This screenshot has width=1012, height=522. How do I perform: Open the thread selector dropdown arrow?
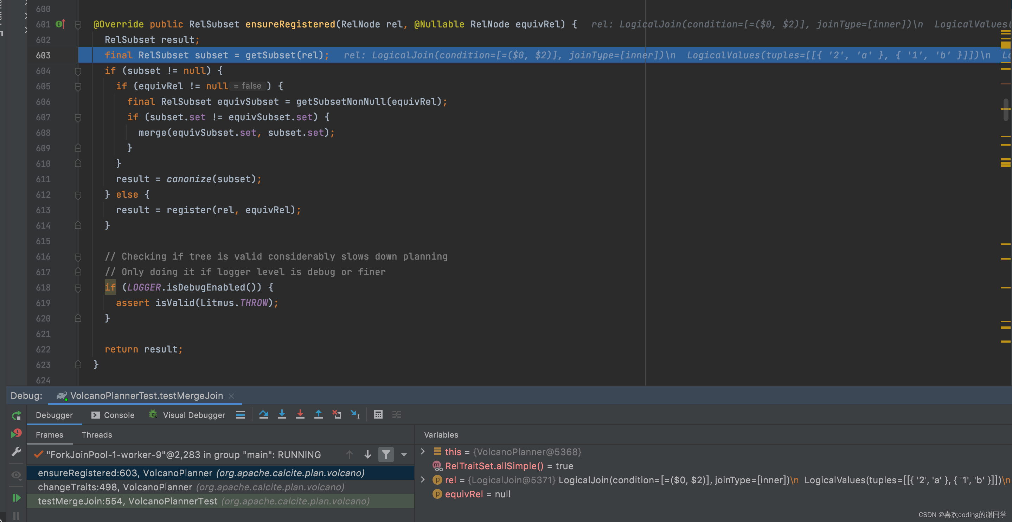pos(404,455)
